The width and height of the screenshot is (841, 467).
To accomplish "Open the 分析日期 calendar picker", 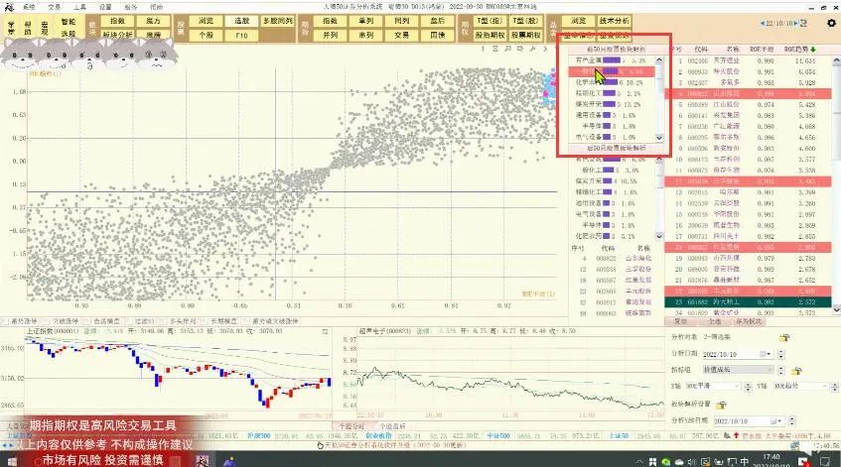I will (765, 354).
